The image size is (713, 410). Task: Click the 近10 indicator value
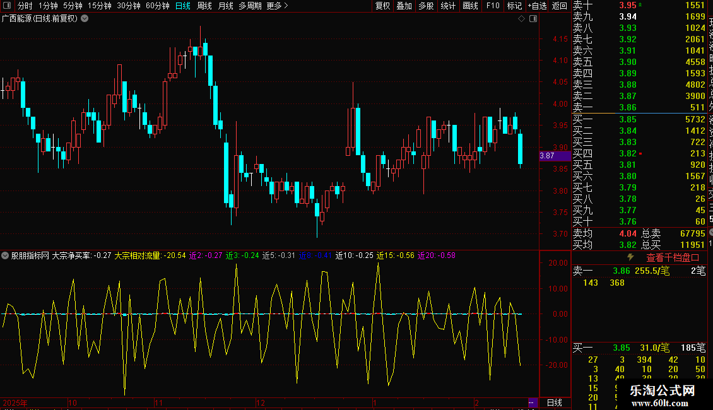pyautogui.click(x=354, y=255)
